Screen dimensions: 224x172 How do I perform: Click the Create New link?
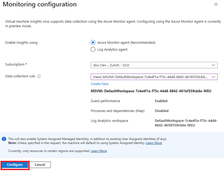(x=100, y=84)
